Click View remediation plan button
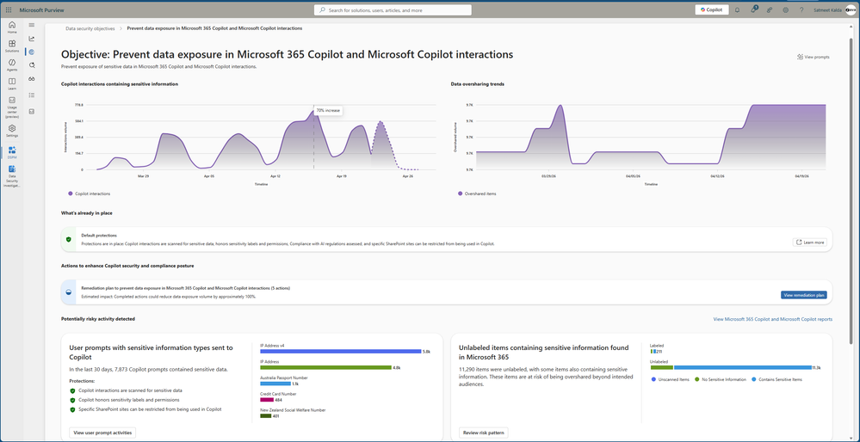 (x=803, y=295)
